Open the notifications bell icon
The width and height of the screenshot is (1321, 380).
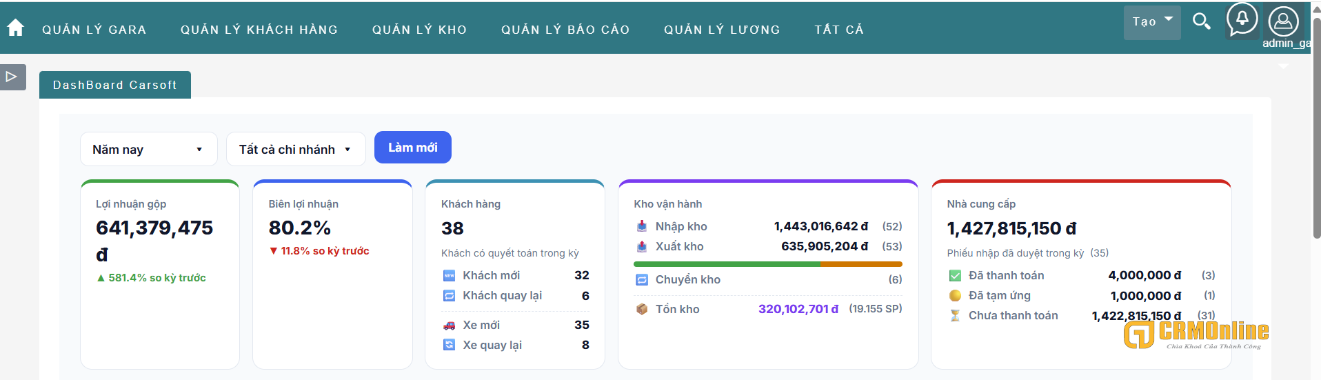pos(1242,20)
